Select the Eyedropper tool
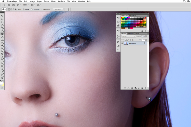The width and height of the screenshot is (191, 127). pos(2,30)
